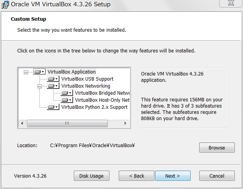Open the VirtualBox USB Support feature icon
This screenshot has width=243, height=189.
click(53, 79)
